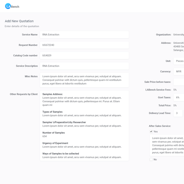Open the Currency dropdown showing MYR

[179, 71]
